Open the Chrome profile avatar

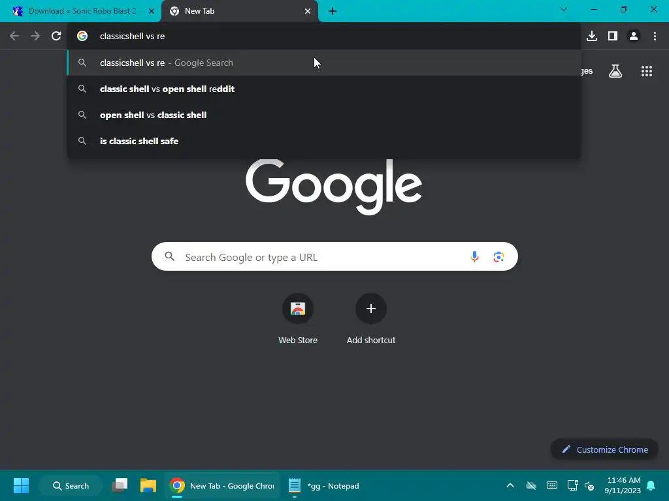point(634,36)
